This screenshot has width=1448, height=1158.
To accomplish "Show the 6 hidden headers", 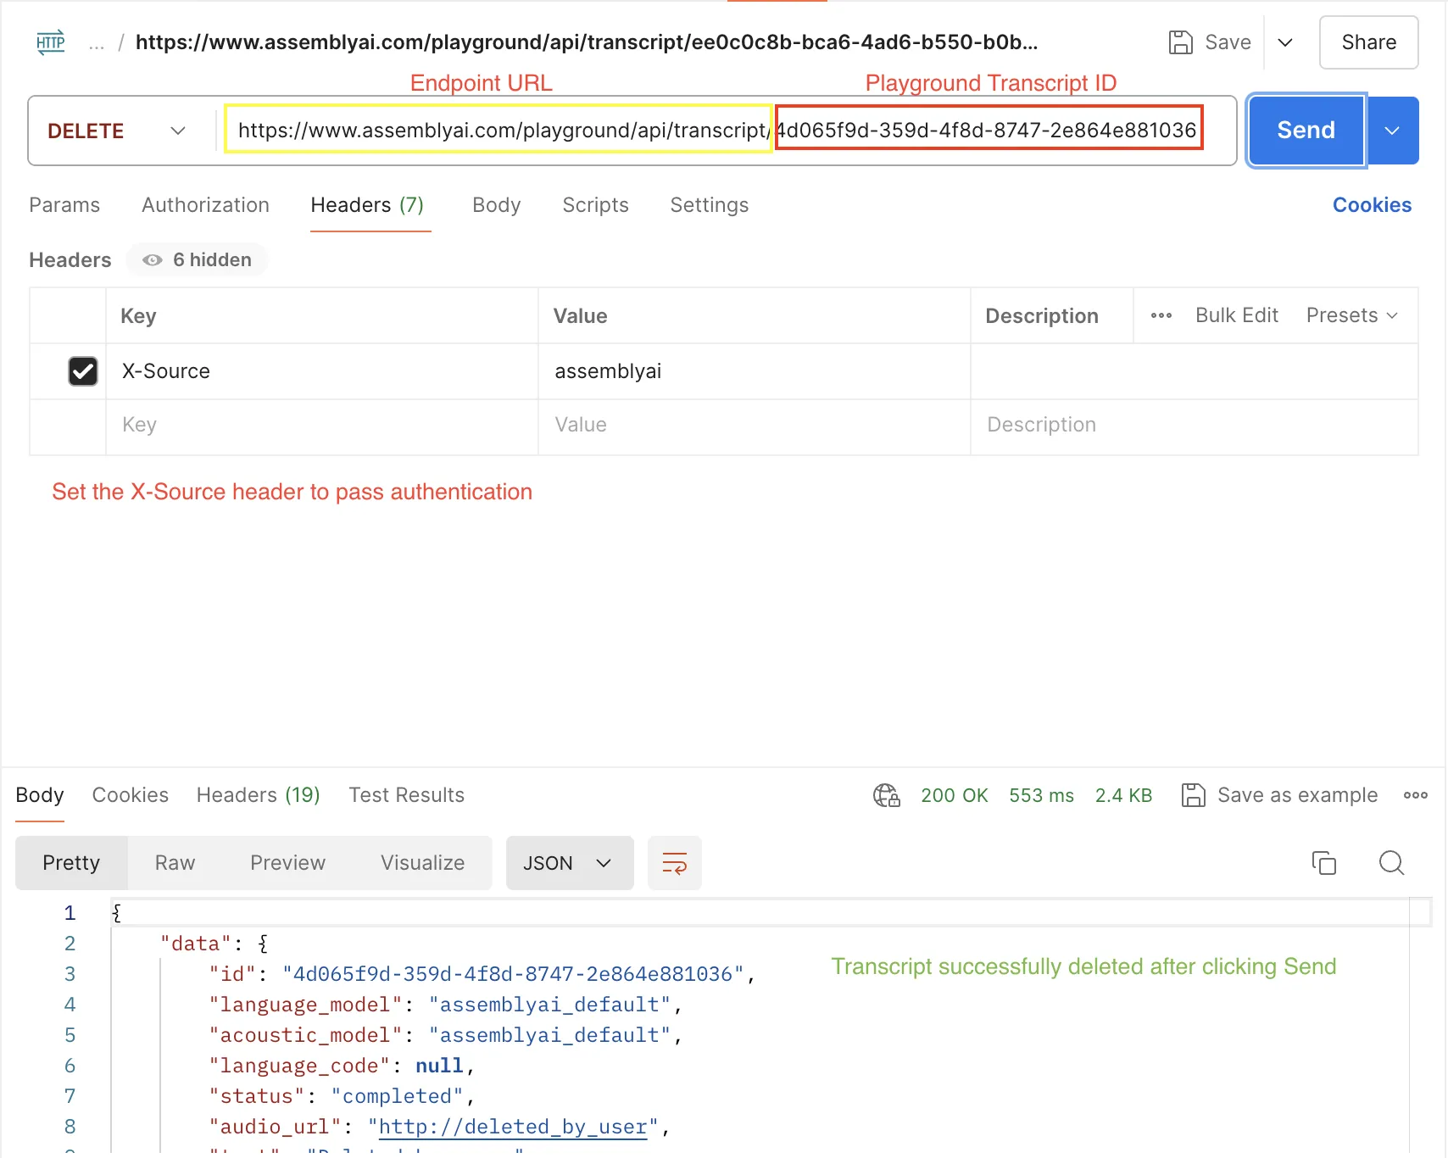I will click(x=198, y=260).
